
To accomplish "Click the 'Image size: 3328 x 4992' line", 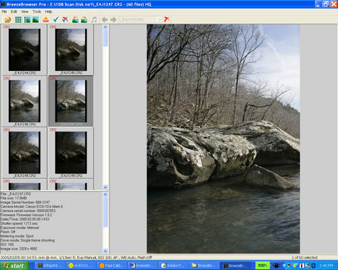I will click(19, 248).
